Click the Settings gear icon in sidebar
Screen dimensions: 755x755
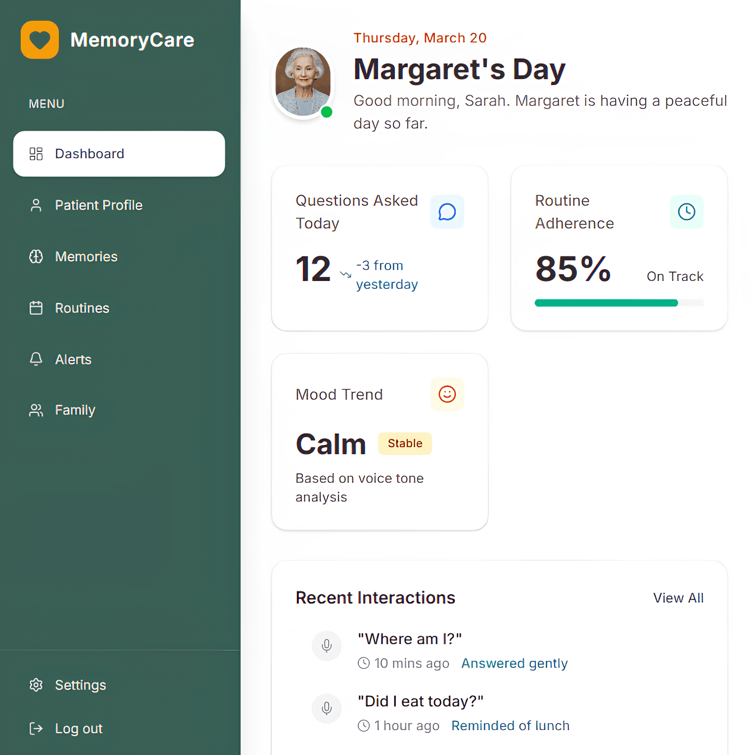pos(36,685)
